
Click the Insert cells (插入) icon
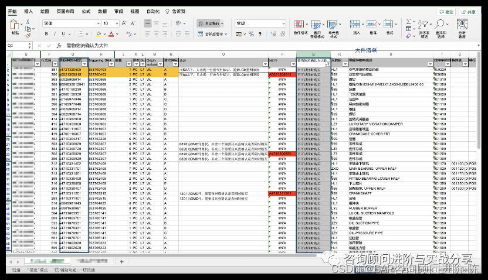tap(355, 24)
